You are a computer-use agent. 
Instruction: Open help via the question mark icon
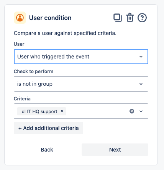[x=142, y=18]
